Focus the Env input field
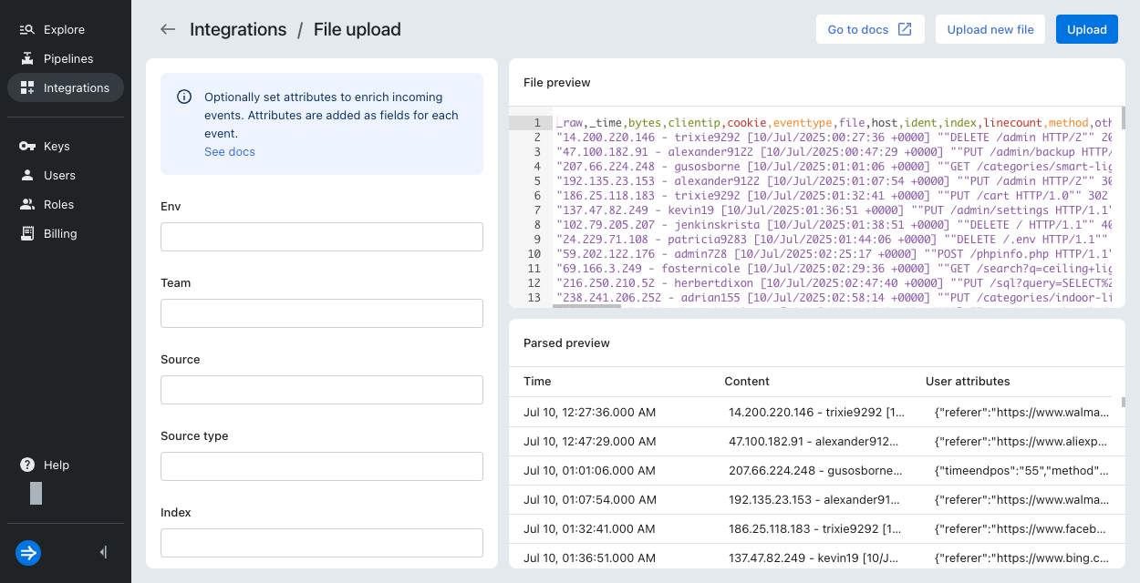Screen dimensions: 1140x583 click(322, 237)
